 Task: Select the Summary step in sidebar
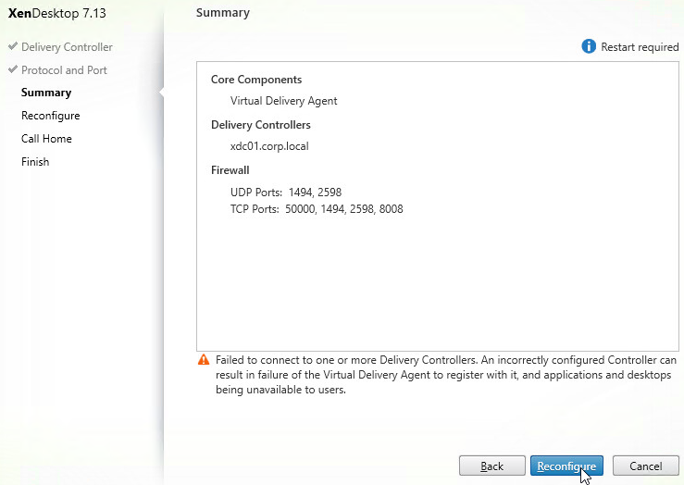click(46, 93)
